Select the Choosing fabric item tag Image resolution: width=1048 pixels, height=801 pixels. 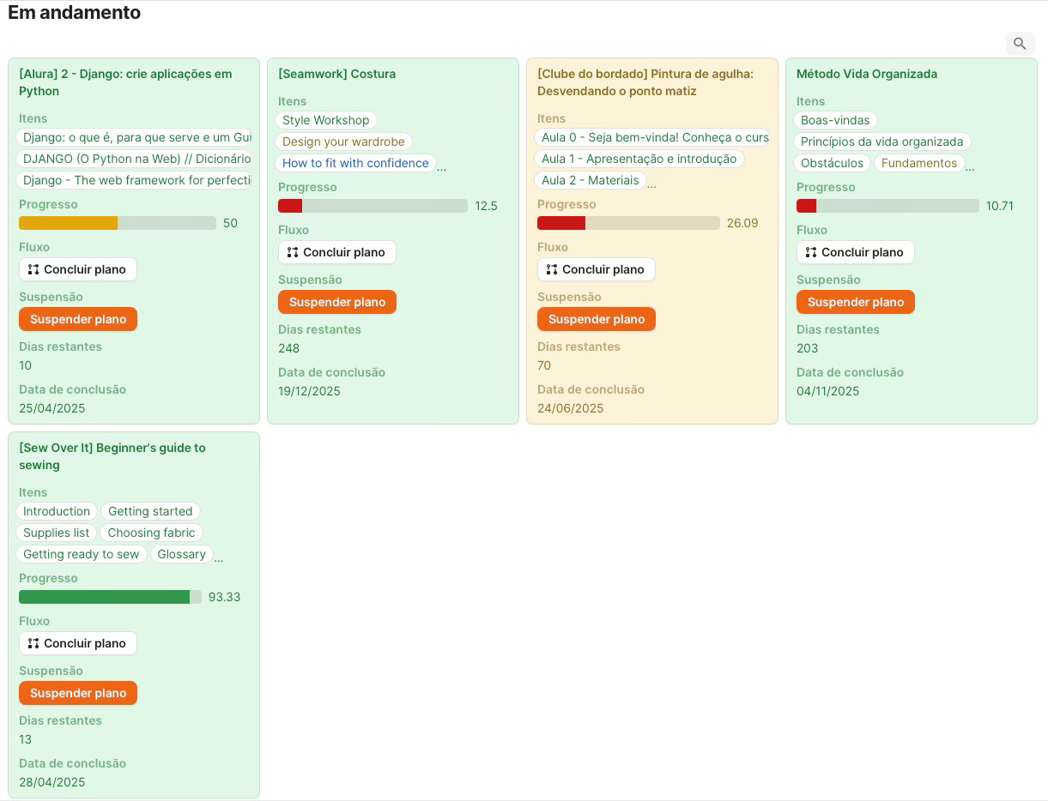(151, 533)
